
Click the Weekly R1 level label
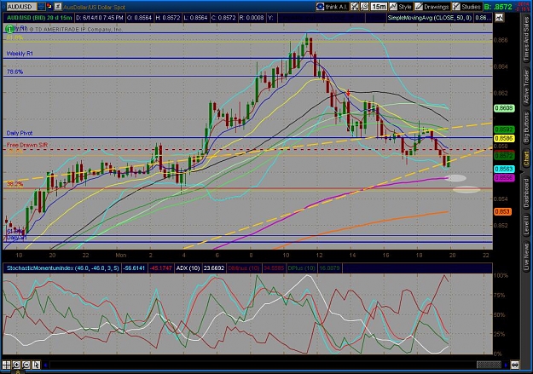coord(20,54)
